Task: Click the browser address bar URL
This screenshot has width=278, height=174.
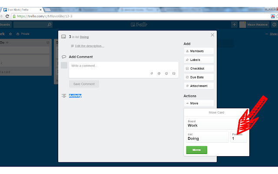Action: click(x=44, y=16)
